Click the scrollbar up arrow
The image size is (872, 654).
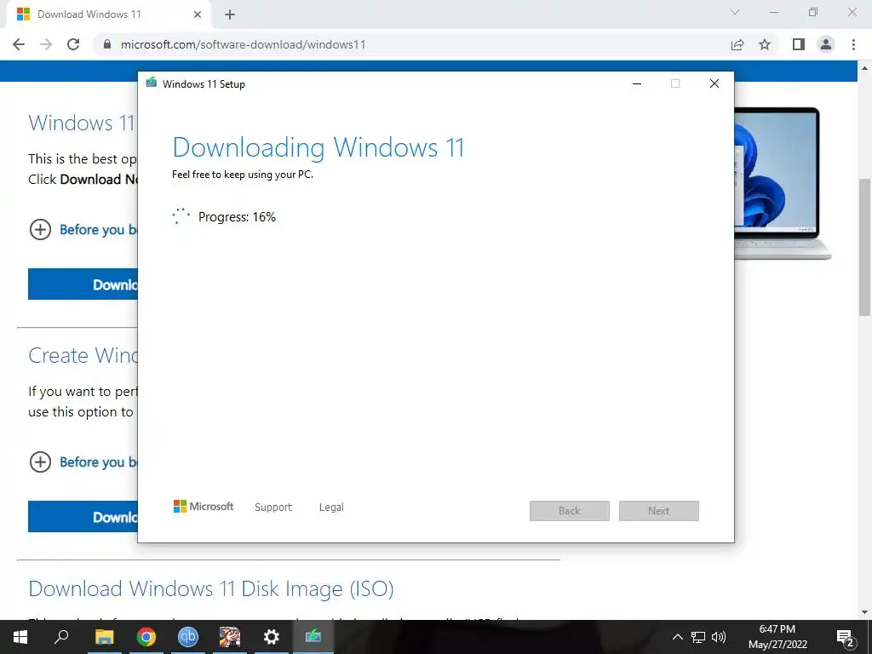tap(864, 68)
